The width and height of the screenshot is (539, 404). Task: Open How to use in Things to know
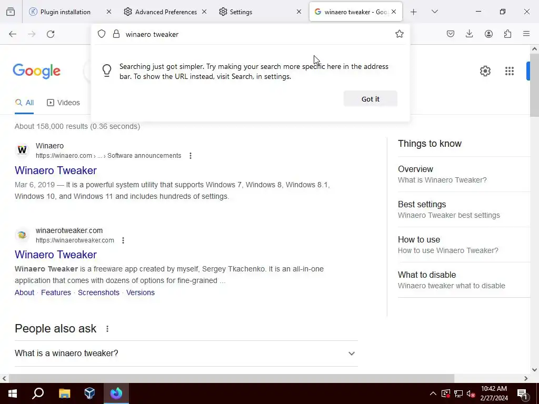click(464, 245)
